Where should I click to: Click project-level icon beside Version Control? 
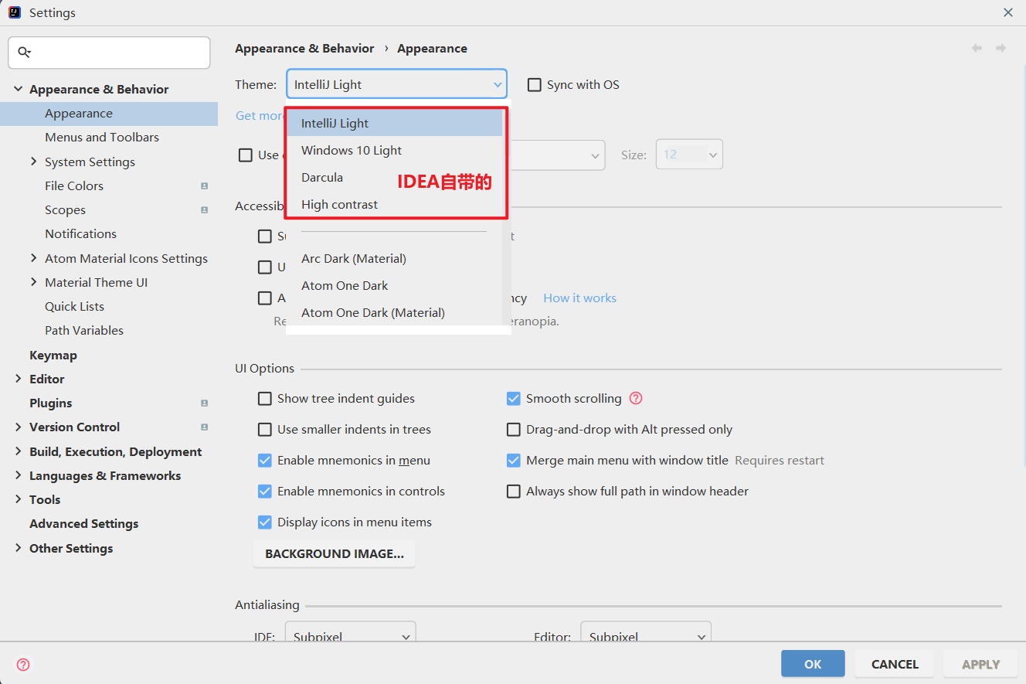[204, 427]
